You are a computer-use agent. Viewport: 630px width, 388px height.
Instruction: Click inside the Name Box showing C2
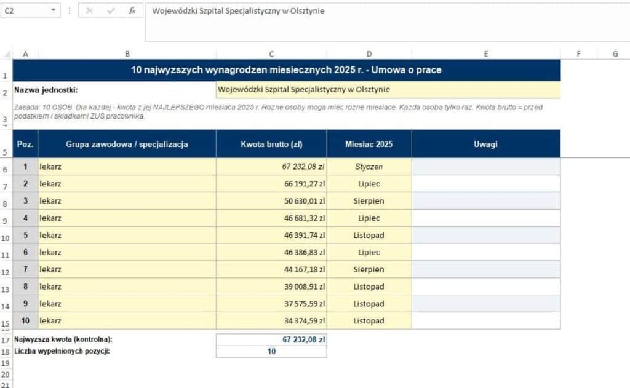25,11
